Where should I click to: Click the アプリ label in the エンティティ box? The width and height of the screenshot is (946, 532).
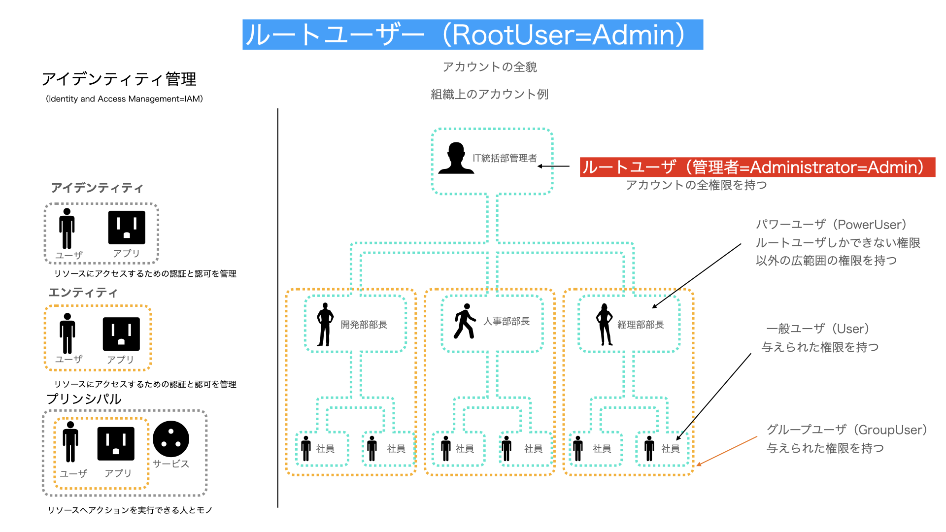click(x=121, y=360)
